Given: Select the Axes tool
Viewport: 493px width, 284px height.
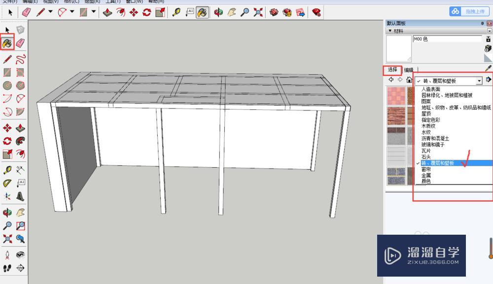Looking at the screenshot, I should point(7,197).
